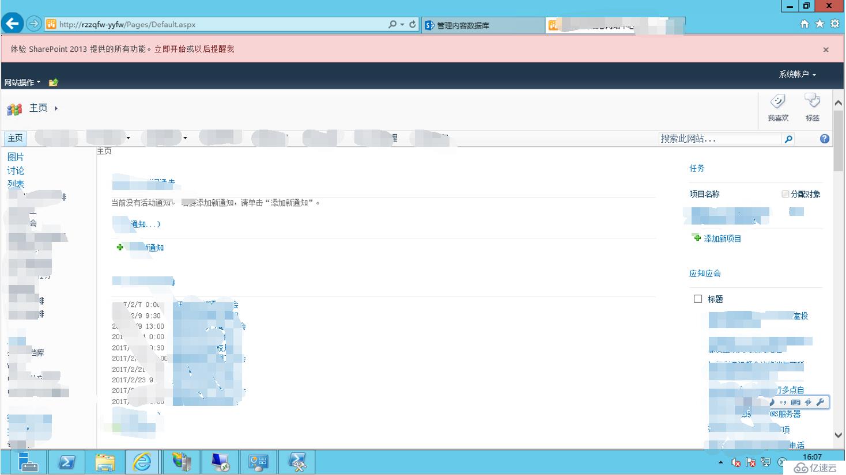Click the vertical scrollbar thumb
The height and width of the screenshot is (475, 846).
(839, 140)
